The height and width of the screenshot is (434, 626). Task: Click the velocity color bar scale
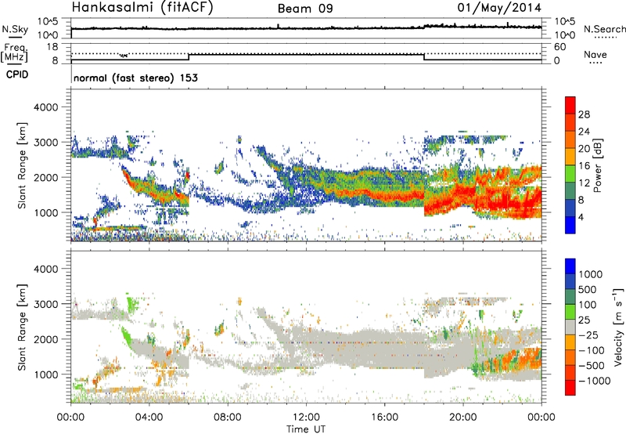click(570, 327)
